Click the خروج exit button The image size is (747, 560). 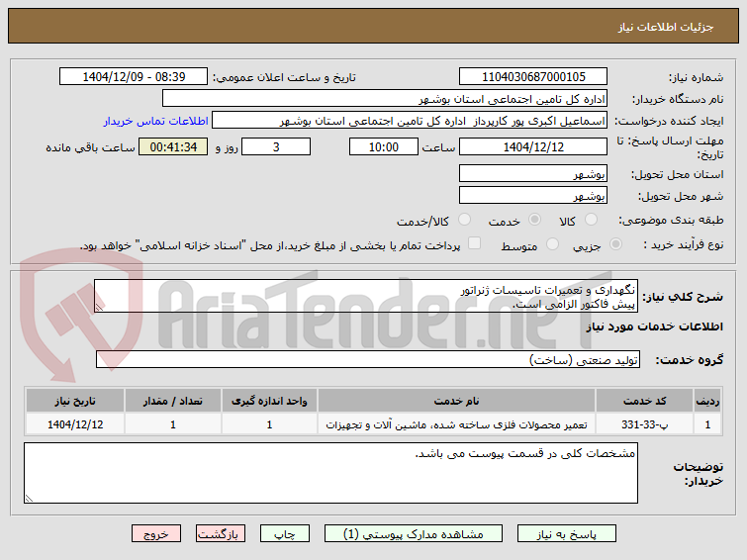click(x=156, y=534)
